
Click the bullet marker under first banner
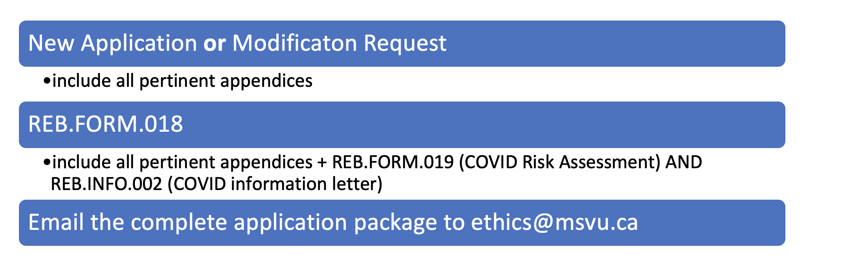click(x=47, y=81)
